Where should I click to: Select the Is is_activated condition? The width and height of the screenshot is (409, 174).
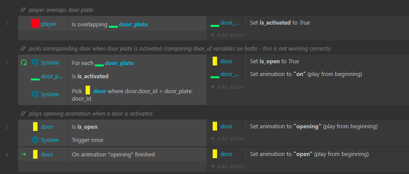tap(90, 76)
